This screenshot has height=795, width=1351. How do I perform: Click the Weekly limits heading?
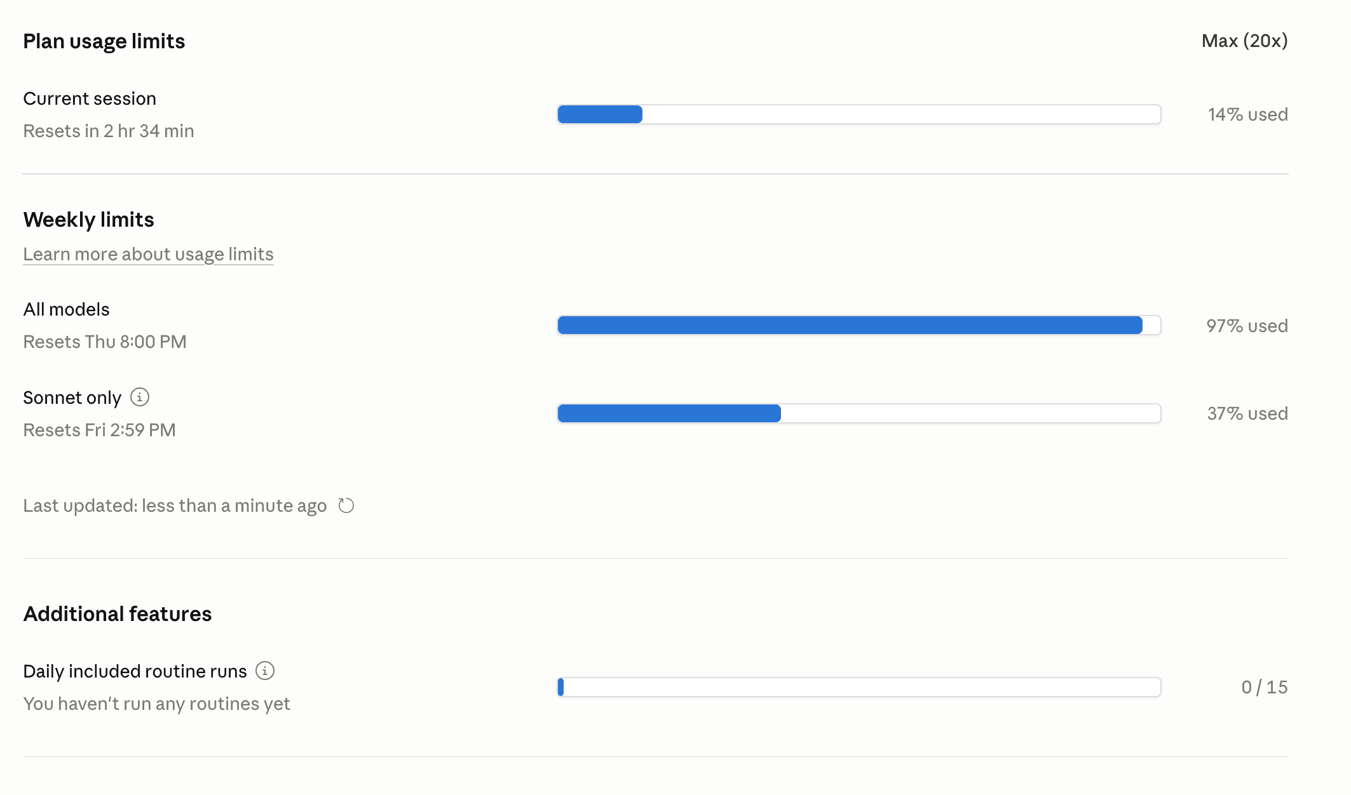(88, 220)
